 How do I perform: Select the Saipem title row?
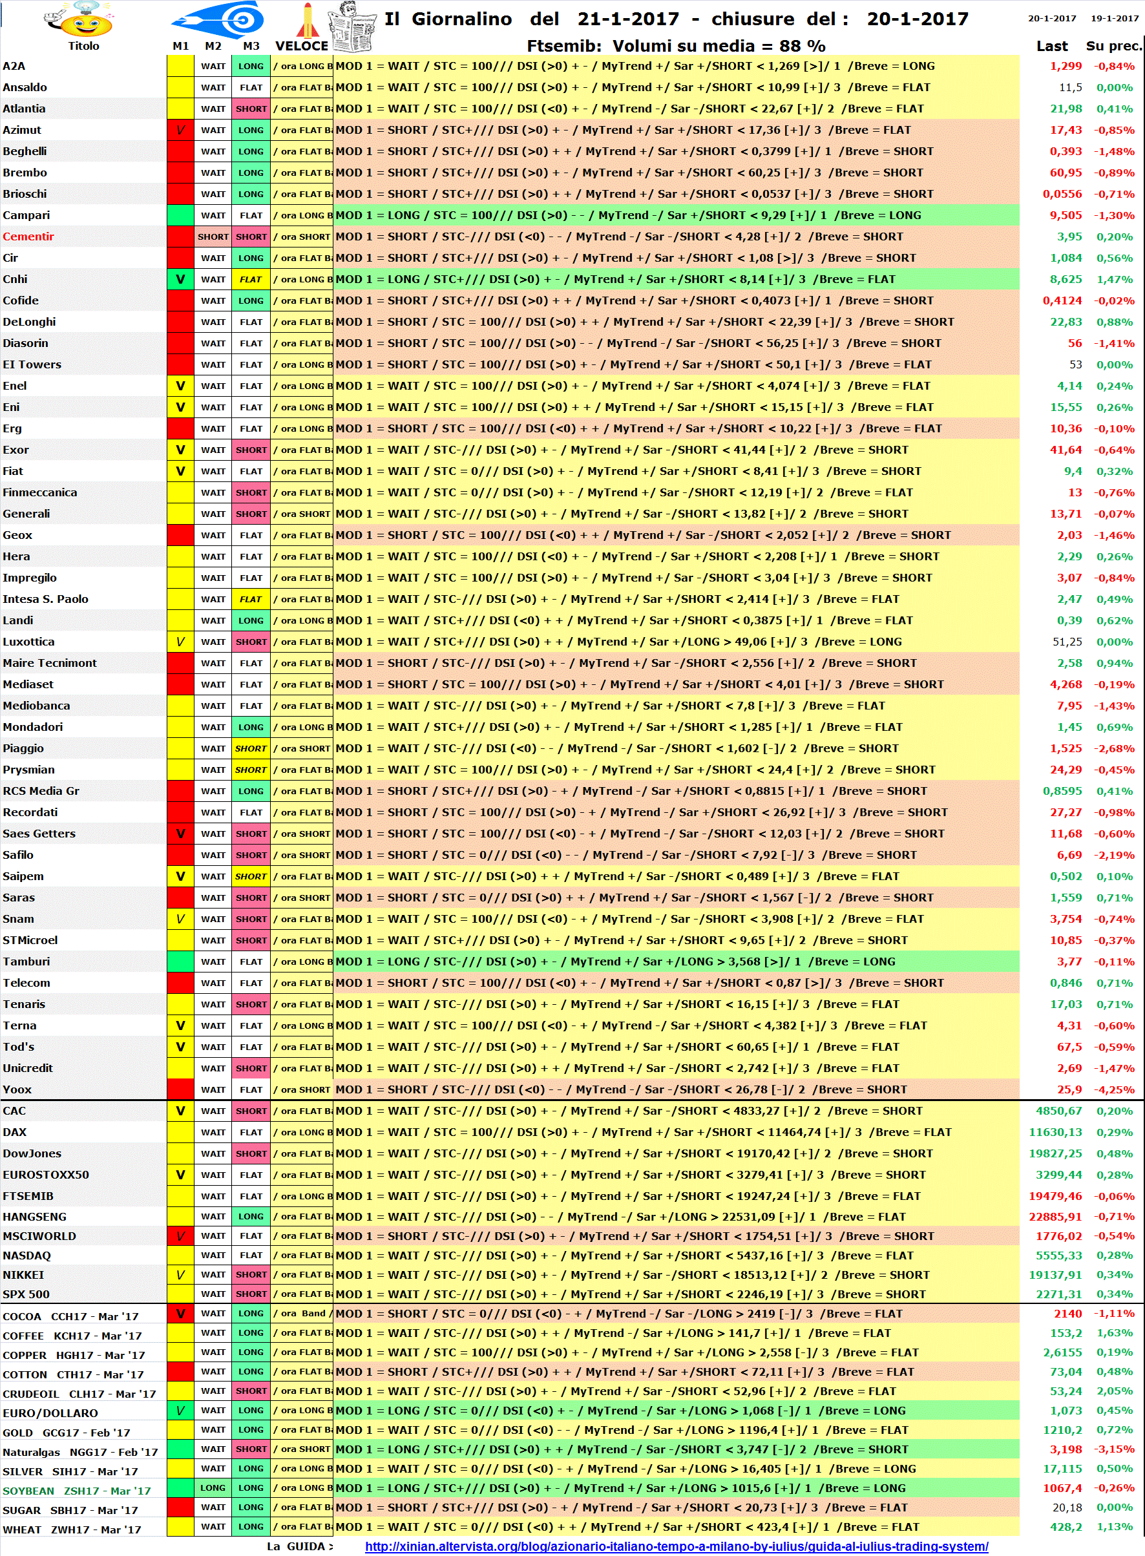[x=83, y=876]
